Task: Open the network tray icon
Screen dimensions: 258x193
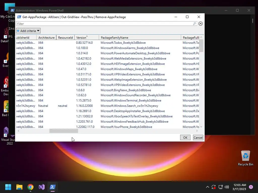Action: coord(220,187)
